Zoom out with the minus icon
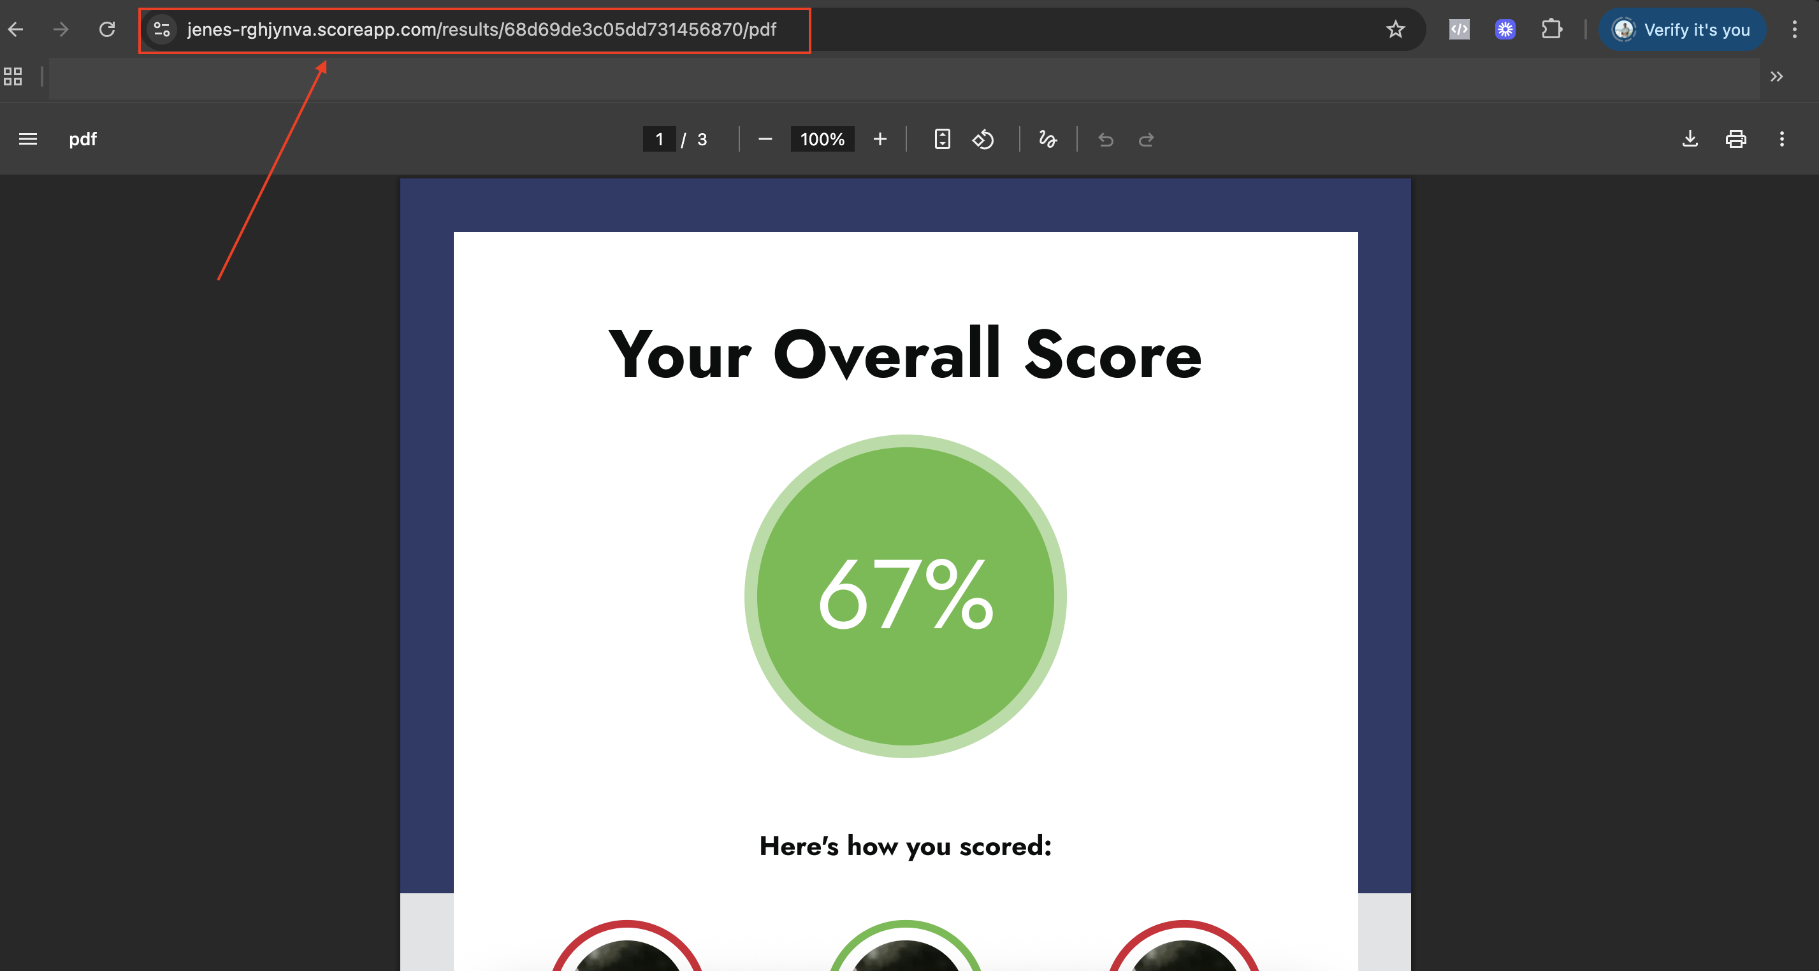This screenshot has height=971, width=1819. tap(765, 139)
